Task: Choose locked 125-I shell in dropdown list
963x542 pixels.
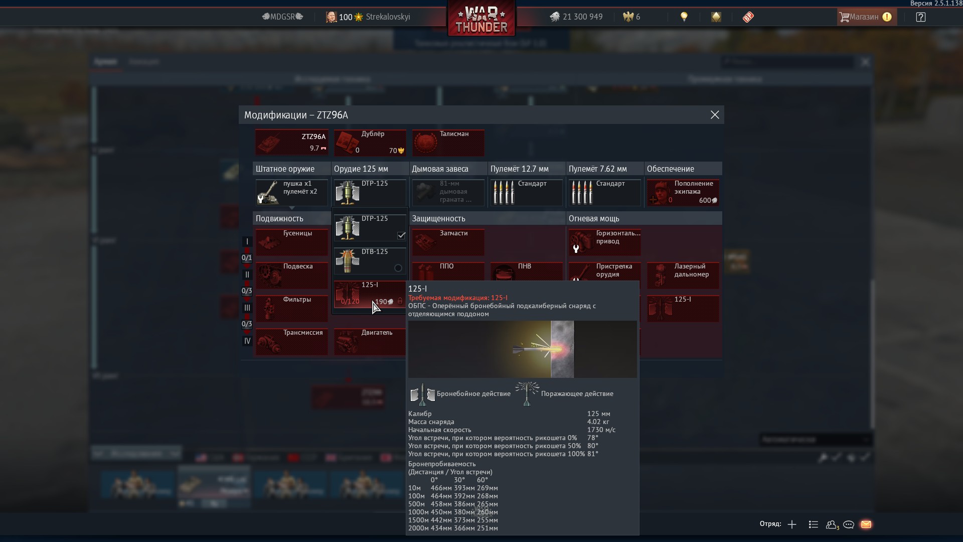Action: point(370,294)
